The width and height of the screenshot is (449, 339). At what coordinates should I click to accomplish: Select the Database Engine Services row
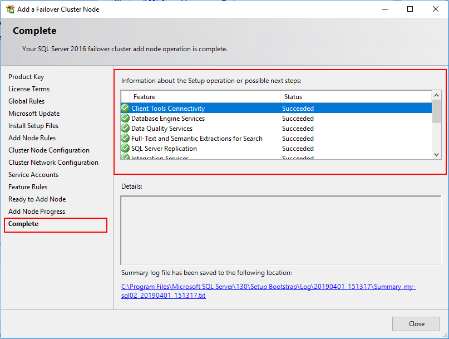tap(277, 118)
